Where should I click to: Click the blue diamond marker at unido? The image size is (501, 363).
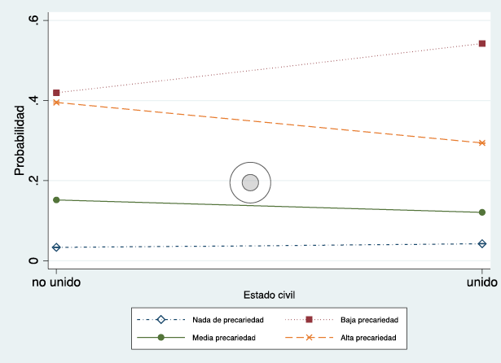(x=482, y=243)
